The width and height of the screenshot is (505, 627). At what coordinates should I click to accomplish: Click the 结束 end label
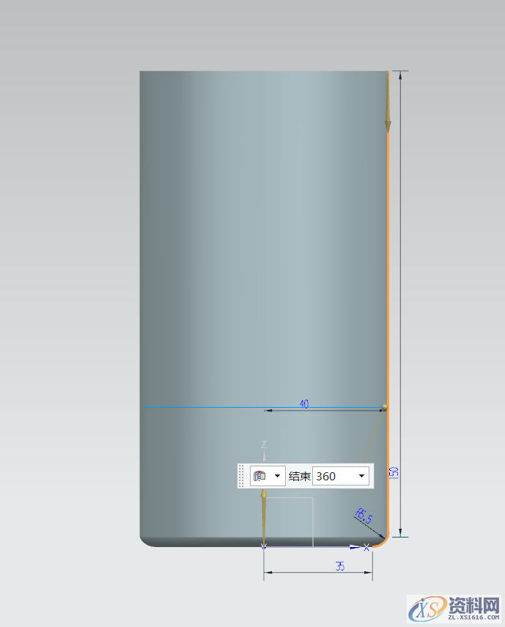300,476
